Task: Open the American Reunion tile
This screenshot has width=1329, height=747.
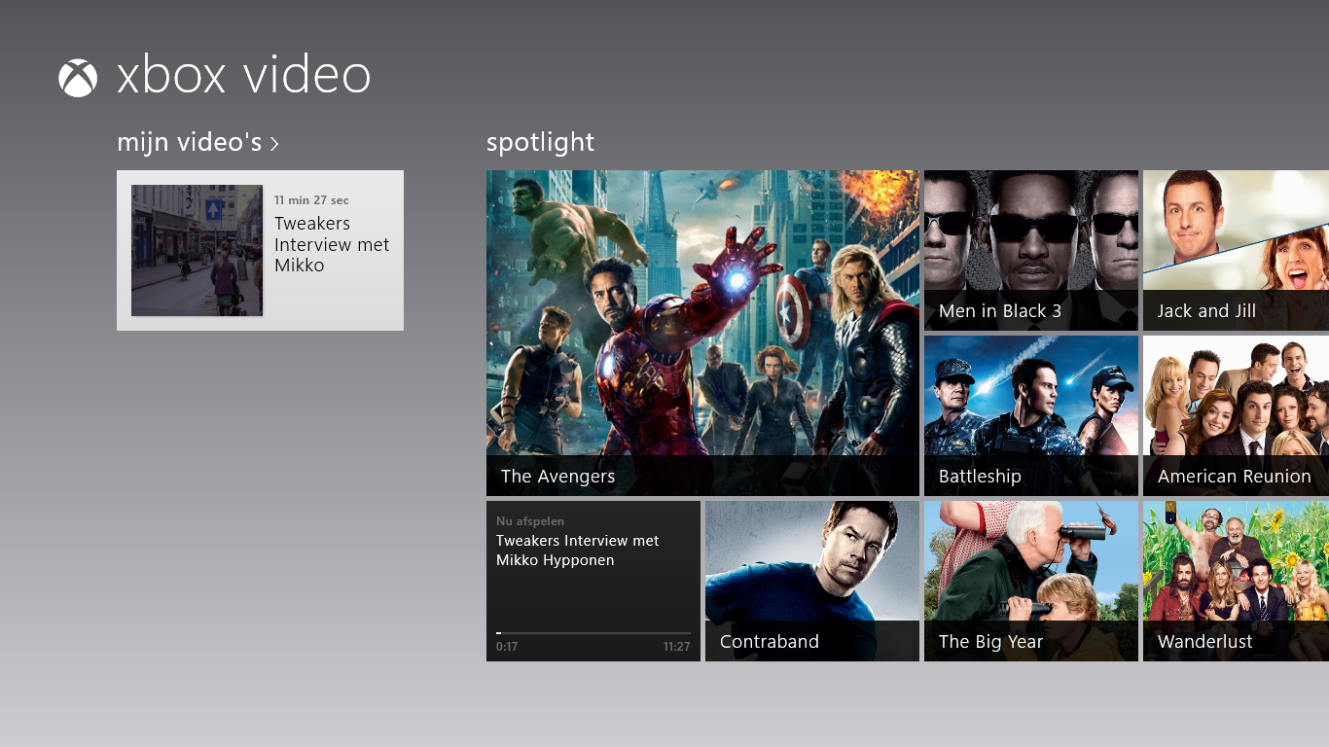Action: tap(1236, 415)
